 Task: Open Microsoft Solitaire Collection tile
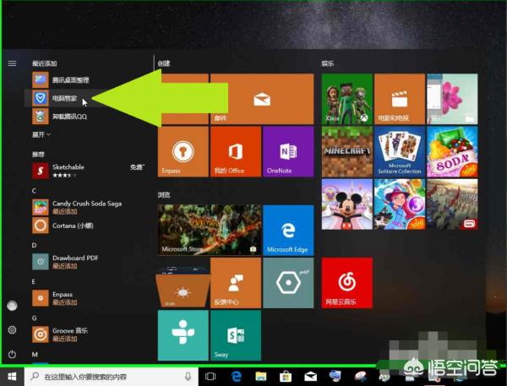click(x=399, y=151)
